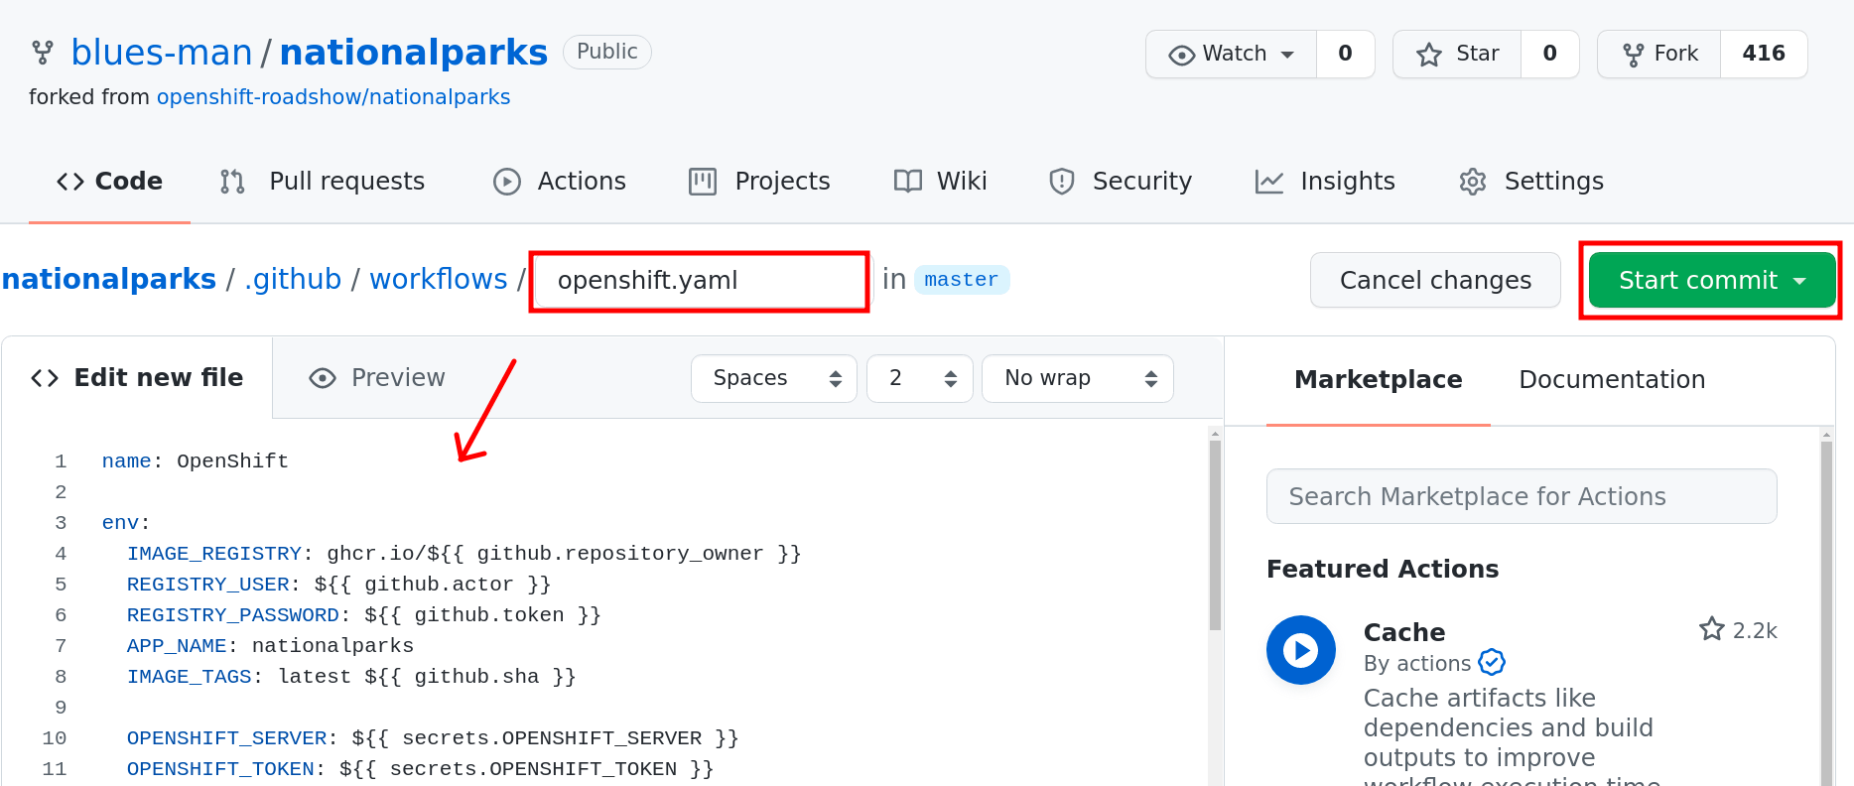Open the Projects tab
Viewport: 1854px width, 786px height.
759,182
